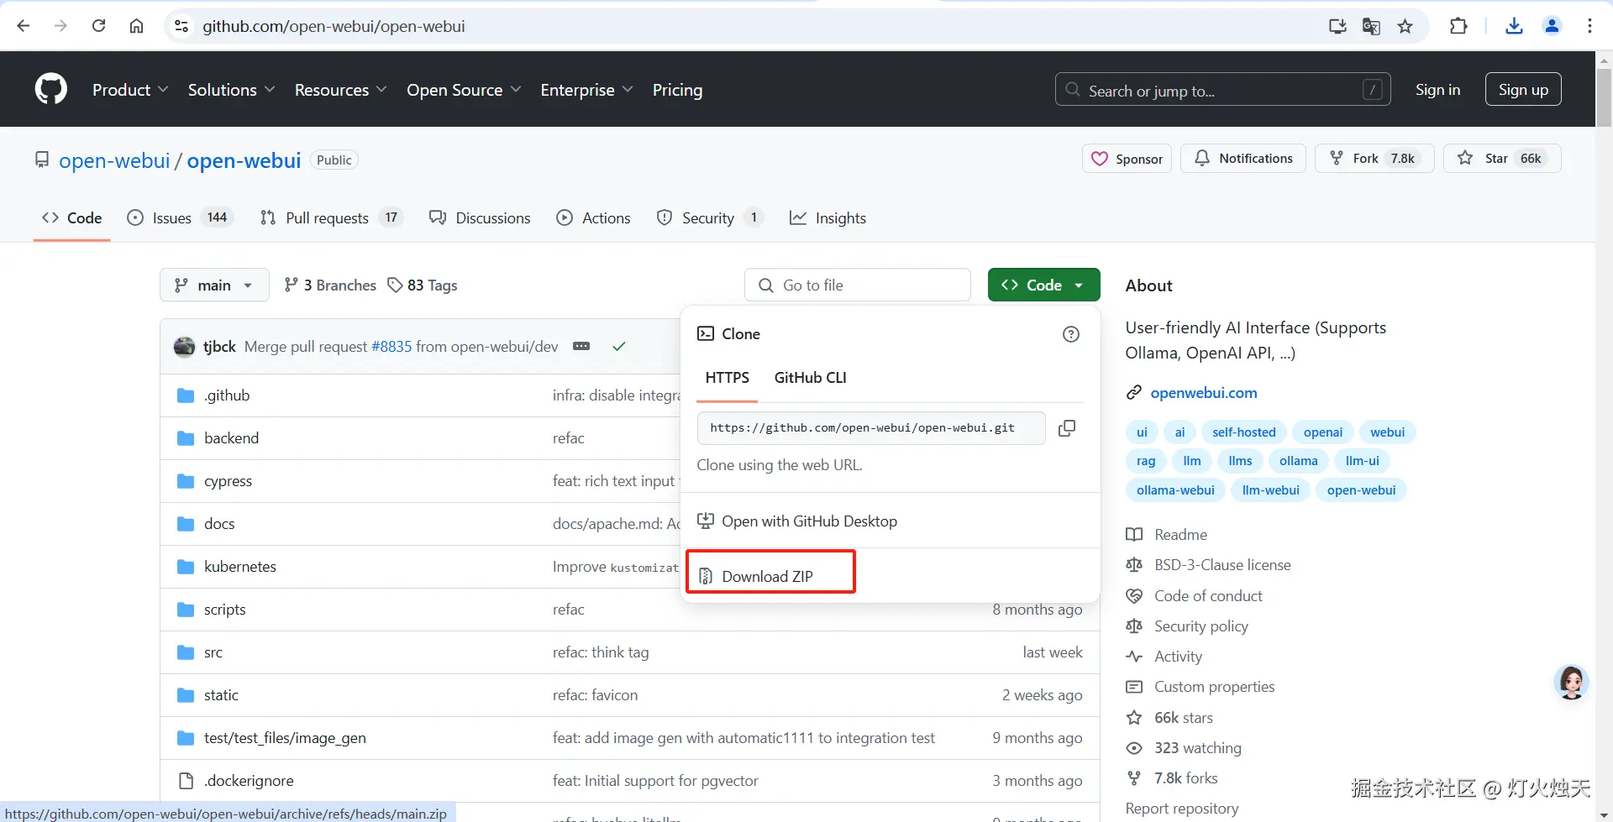Go to GitHub homepage via Octocat logo
The image size is (1613, 822).
[51, 89]
